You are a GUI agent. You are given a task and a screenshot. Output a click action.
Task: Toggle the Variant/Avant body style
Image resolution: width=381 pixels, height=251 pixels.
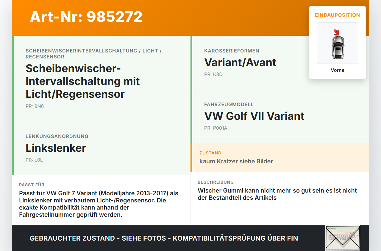pos(240,63)
